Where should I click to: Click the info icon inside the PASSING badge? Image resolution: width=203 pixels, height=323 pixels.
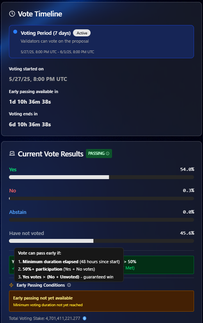tap(108, 153)
